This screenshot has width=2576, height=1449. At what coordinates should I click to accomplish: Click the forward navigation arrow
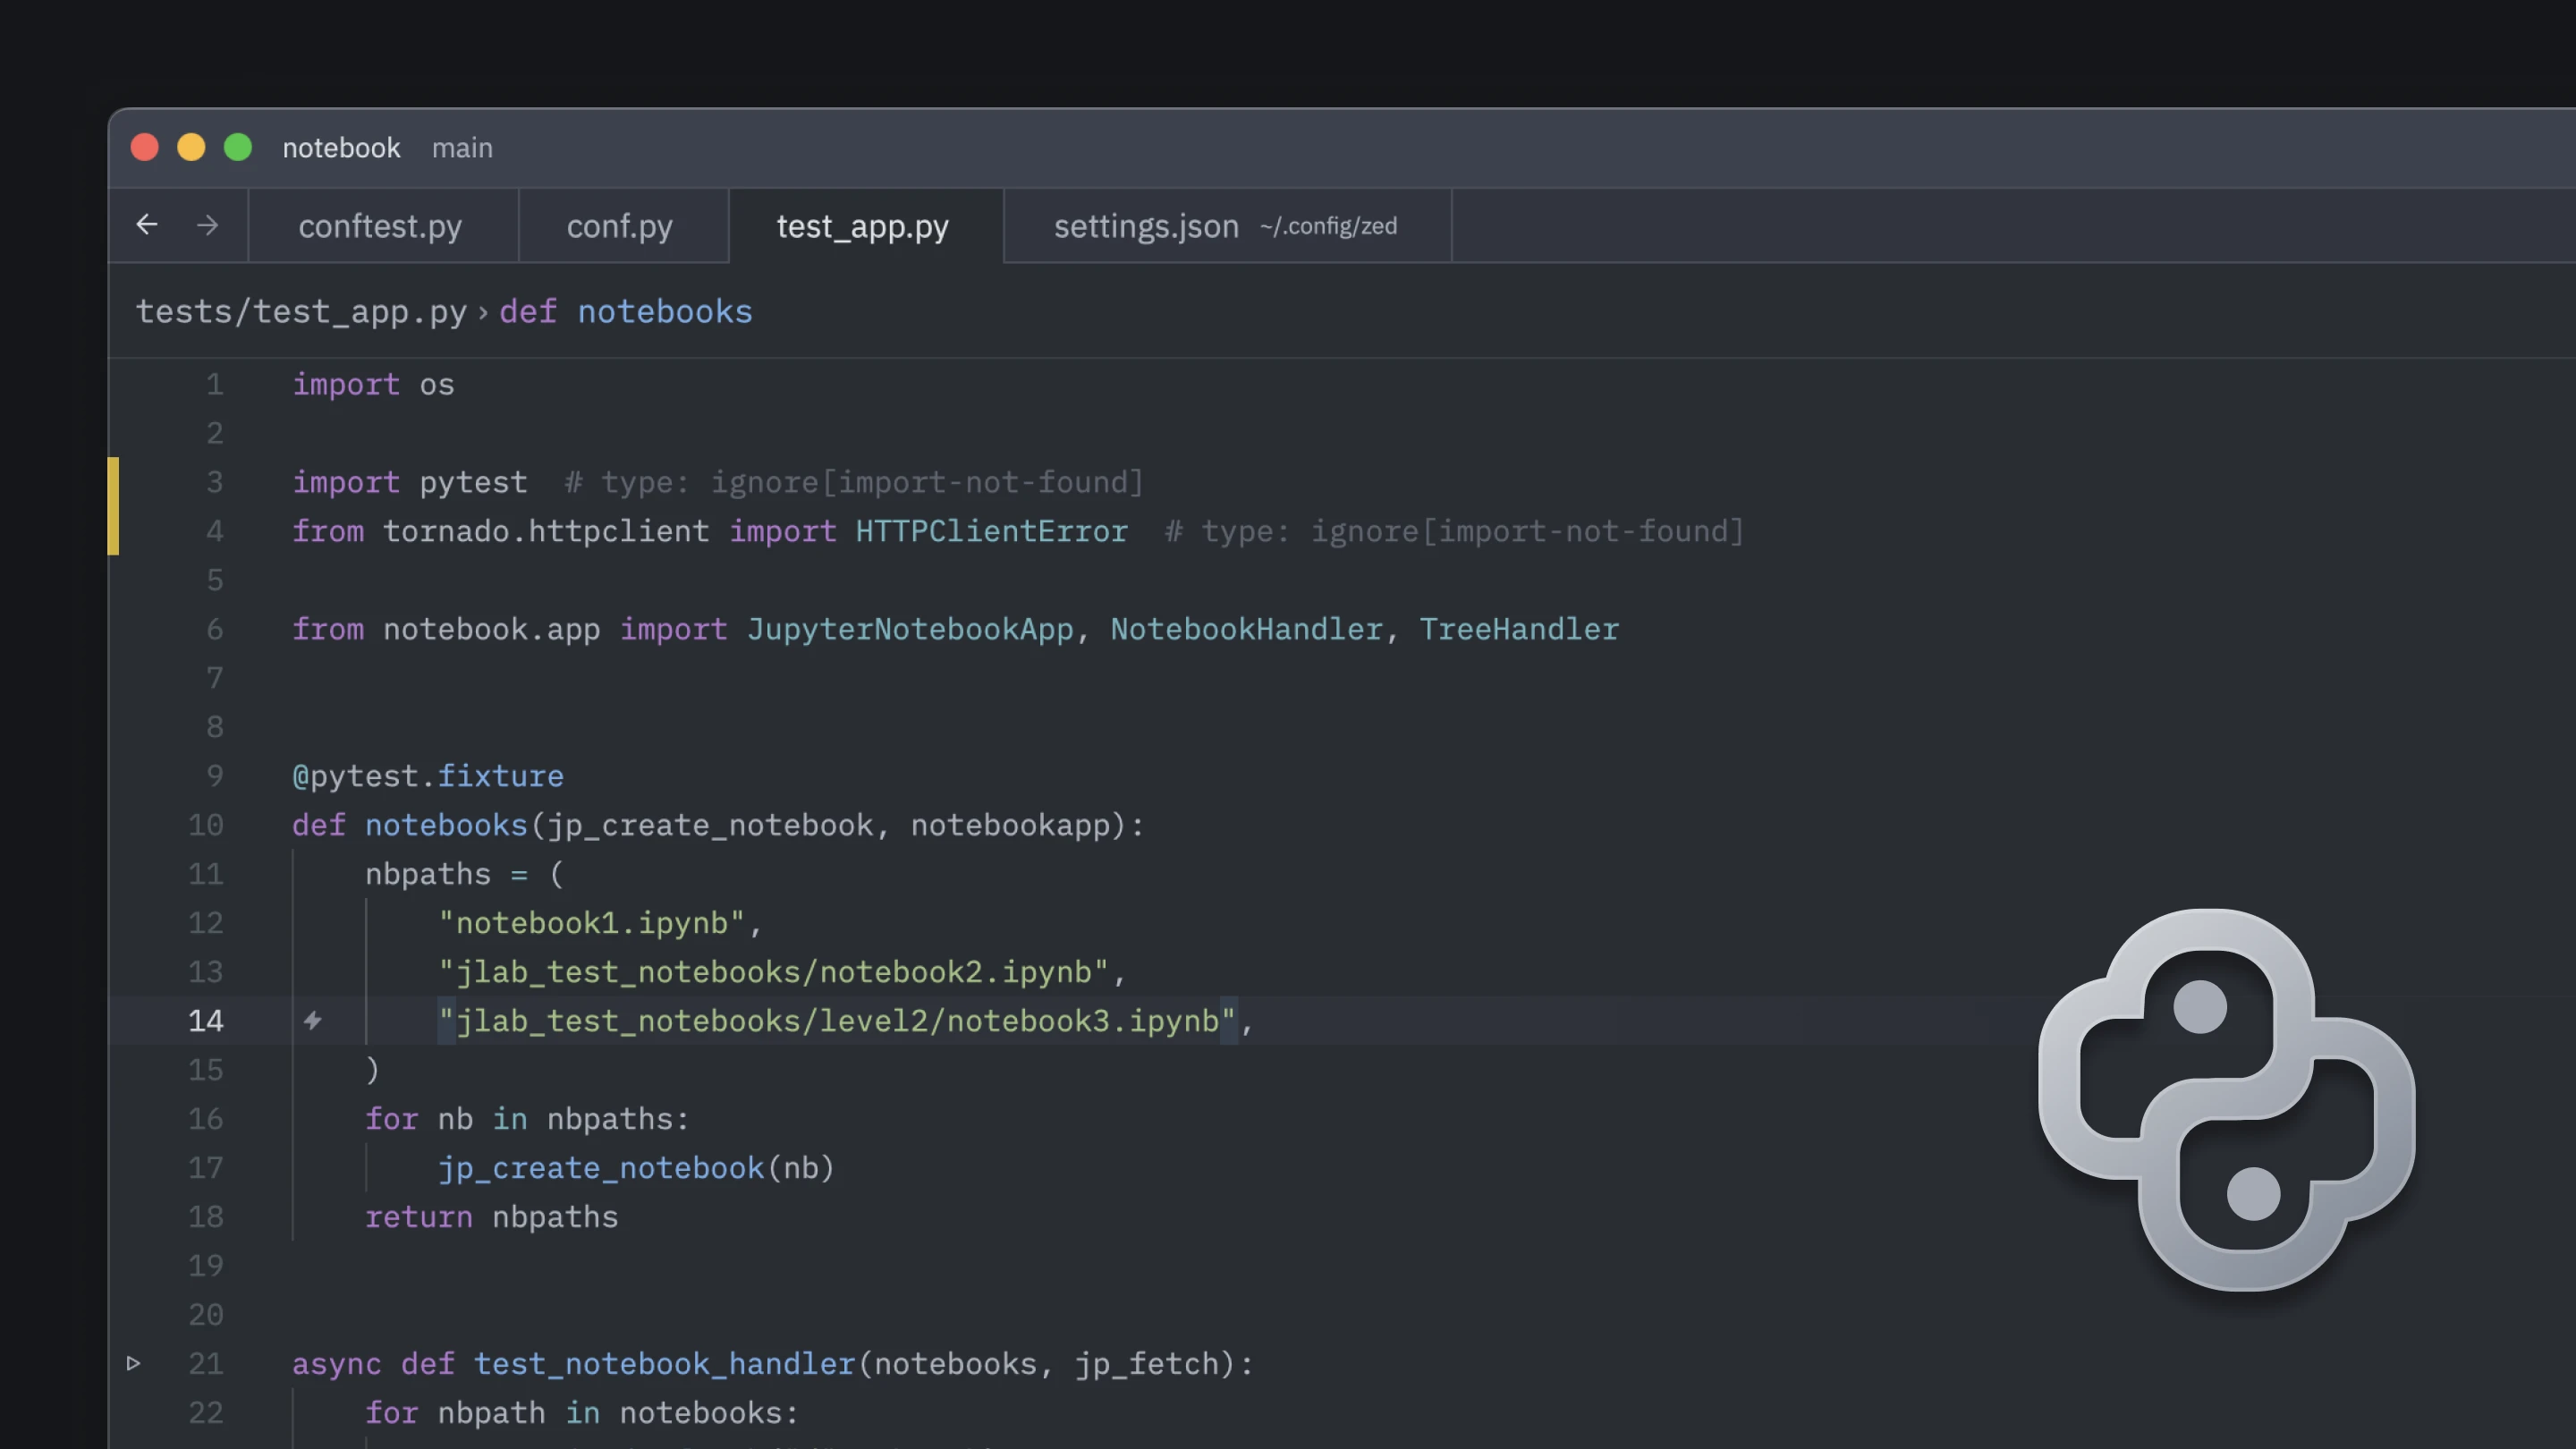click(x=207, y=225)
